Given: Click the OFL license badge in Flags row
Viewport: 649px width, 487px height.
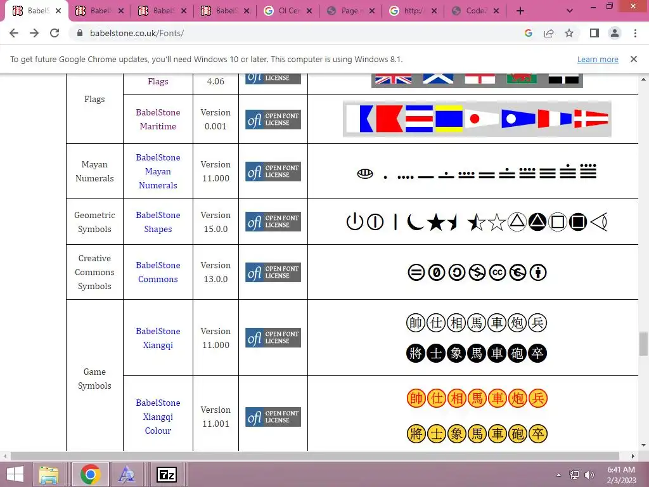Looking at the screenshot, I should (x=273, y=79).
